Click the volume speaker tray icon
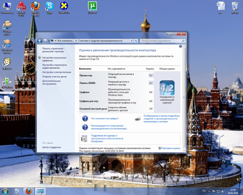Viewport: 243px width, 195px height. [x=223, y=191]
